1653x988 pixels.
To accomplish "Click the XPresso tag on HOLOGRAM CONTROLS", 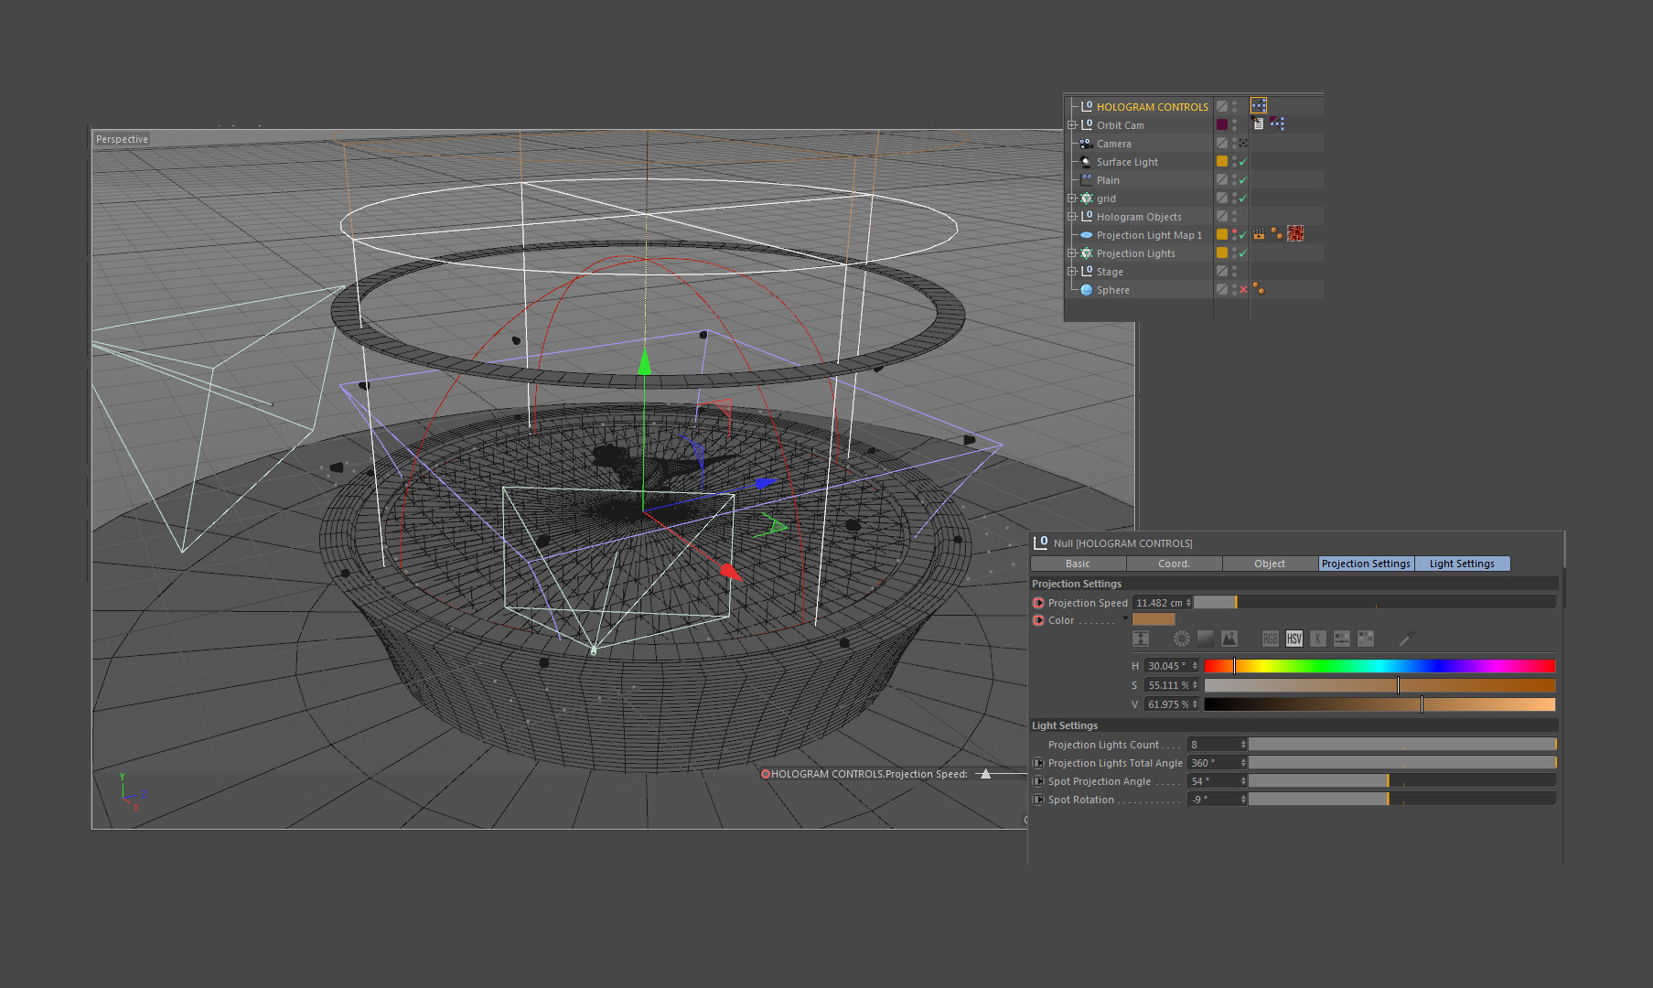I will (1259, 106).
